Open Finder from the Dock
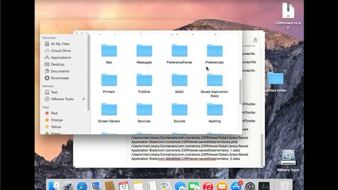 pos(54,186)
